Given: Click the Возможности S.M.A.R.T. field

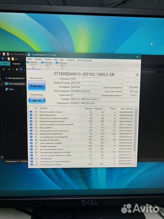Looking at the screenshot, I should 104,103.
